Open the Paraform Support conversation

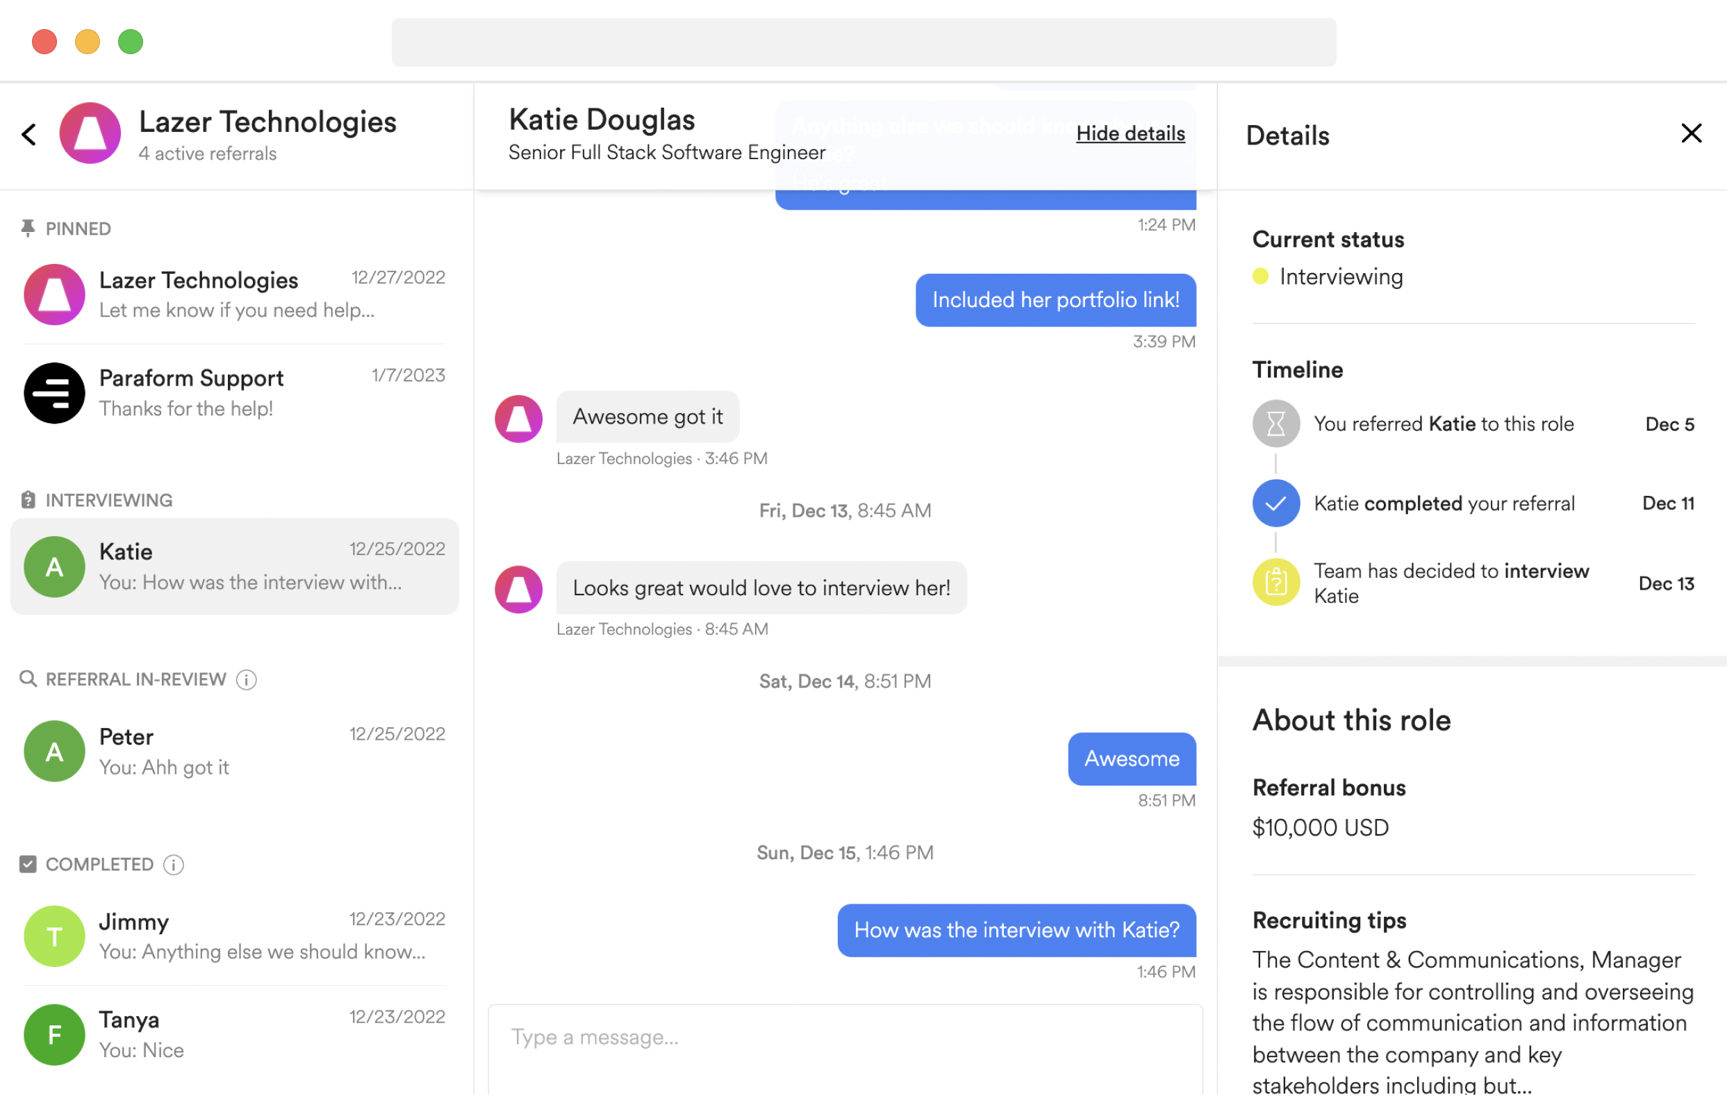pyautogui.click(x=234, y=393)
